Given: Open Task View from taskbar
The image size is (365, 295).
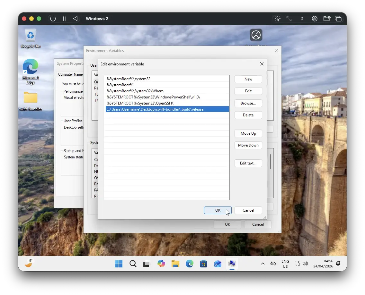Looking at the screenshot, I should click(147, 264).
